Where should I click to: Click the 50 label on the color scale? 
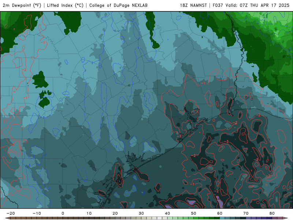(194, 213)
